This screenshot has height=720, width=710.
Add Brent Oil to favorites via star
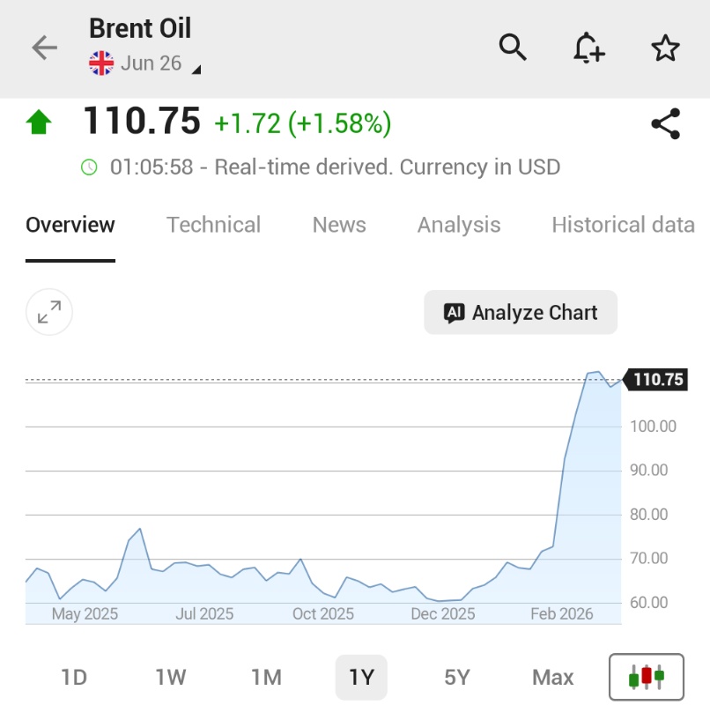(x=665, y=48)
